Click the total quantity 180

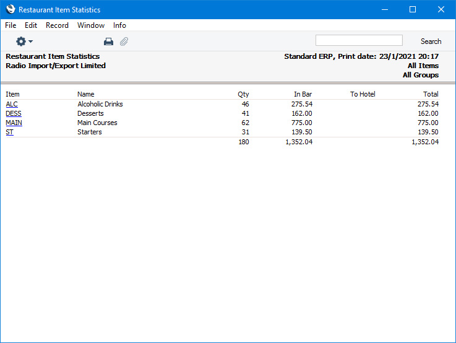tap(244, 142)
